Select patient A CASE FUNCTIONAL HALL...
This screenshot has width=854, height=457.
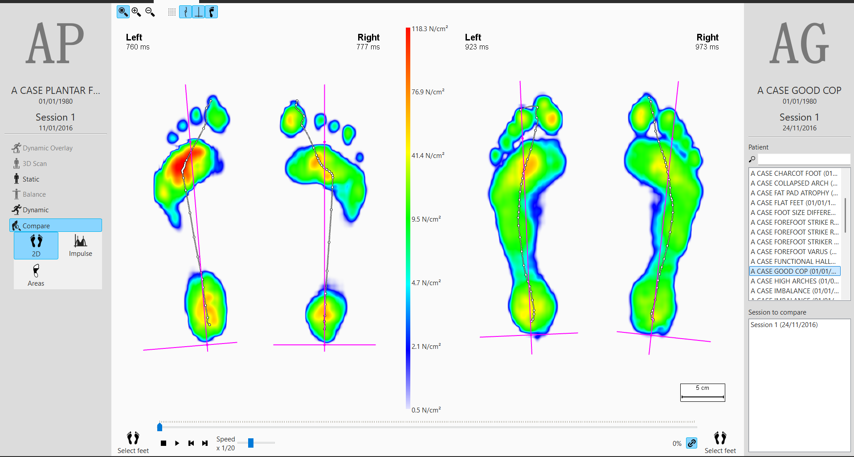794,262
